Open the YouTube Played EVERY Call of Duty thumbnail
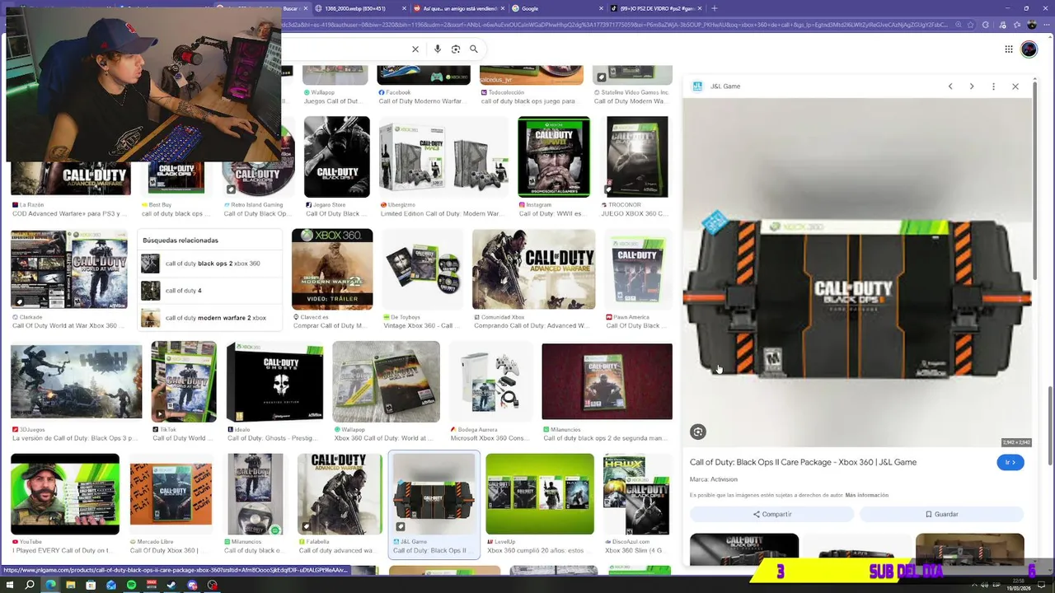 tap(65, 494)
